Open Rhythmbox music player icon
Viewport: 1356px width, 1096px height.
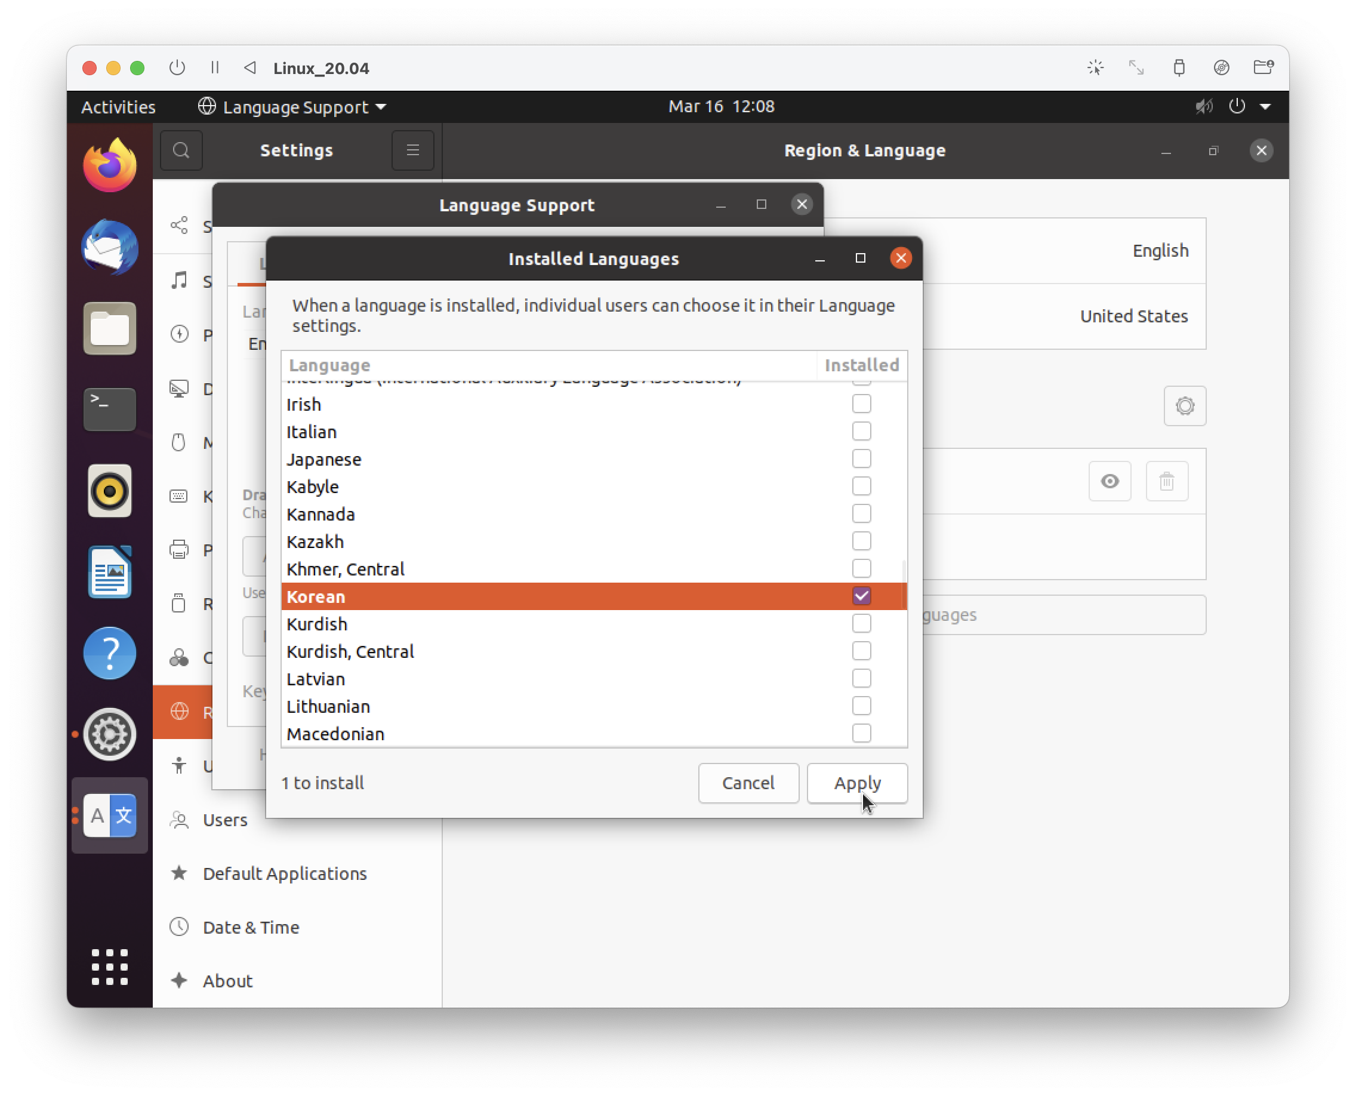pos(109,491)
